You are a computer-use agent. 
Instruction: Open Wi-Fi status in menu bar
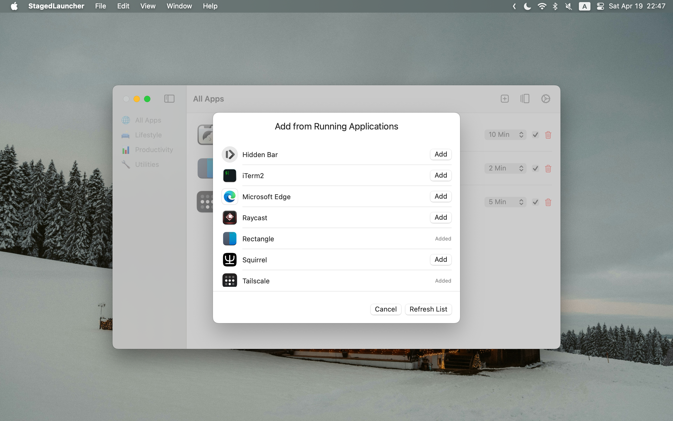pos(542,6)
